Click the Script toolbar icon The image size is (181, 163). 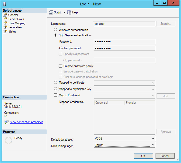point(51,12)
